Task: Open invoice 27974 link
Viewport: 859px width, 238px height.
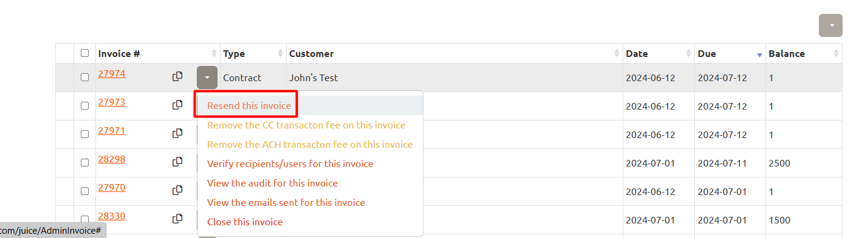Action: coord(112,74)
